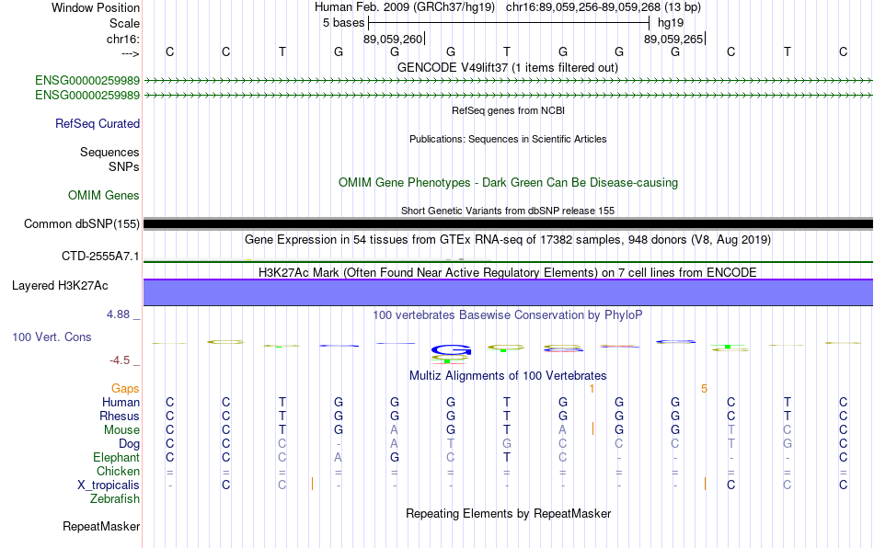Click the 100 Vert. Cons label
874x548 pixels.
coord(52,337)
